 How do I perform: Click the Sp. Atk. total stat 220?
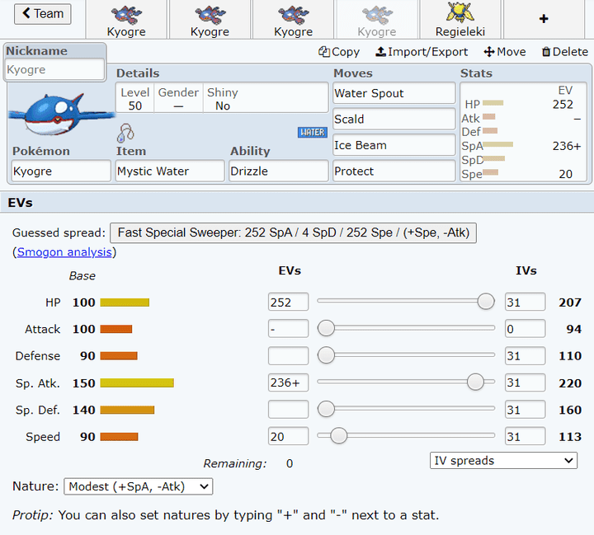coord(570,383)
